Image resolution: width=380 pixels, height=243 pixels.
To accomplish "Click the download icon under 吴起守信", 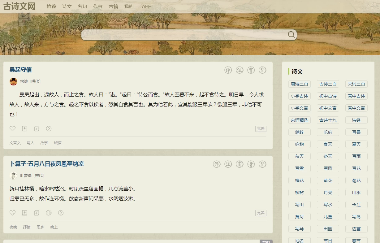I will click(x=24, y=128).
